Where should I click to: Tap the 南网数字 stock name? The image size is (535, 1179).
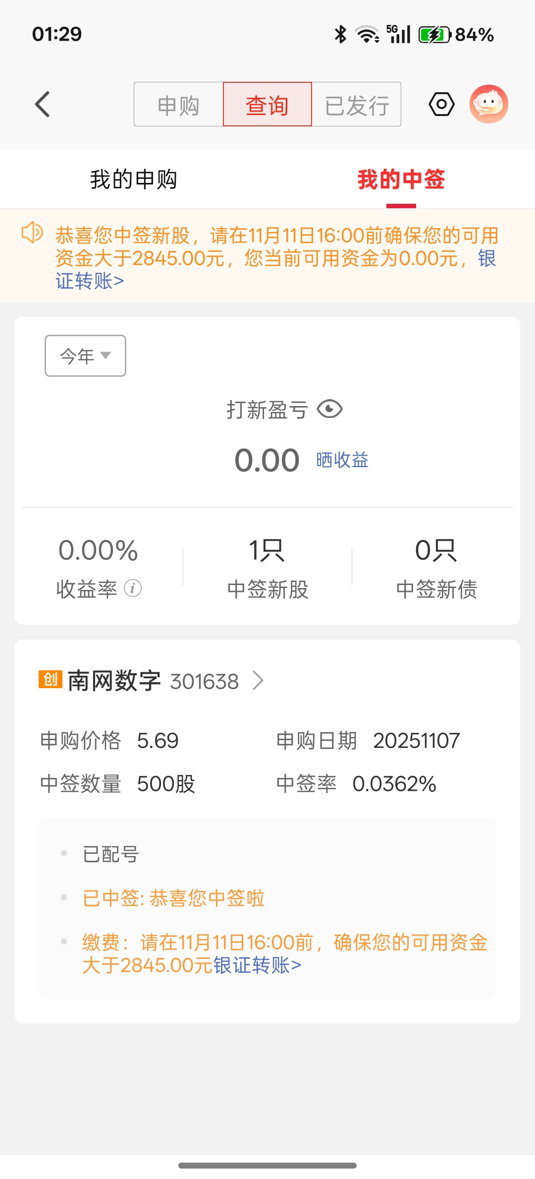[114, 681]
